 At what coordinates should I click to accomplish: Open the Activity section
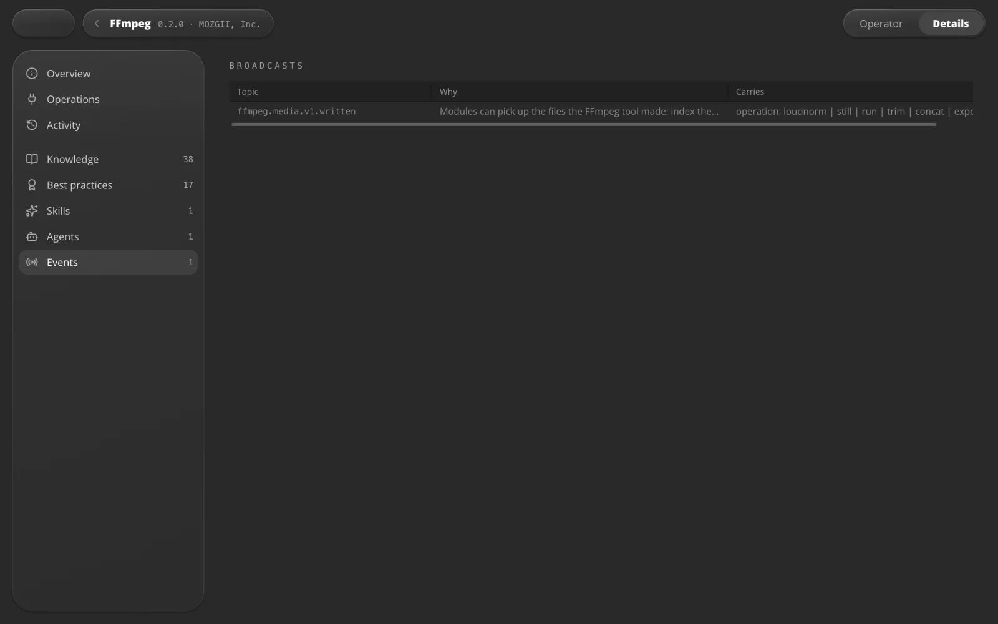(x=109, y=125)
